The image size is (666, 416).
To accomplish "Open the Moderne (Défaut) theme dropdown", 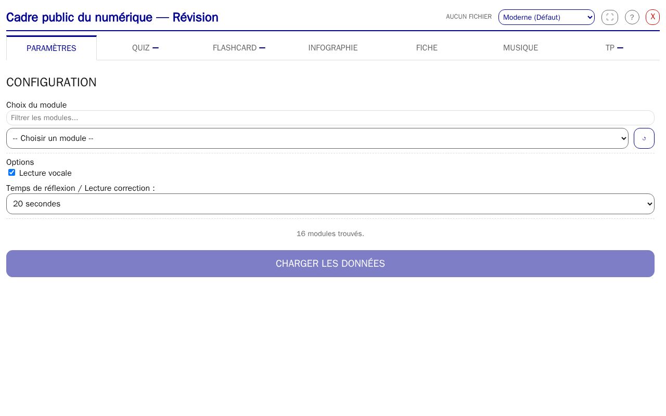I will pyautogui.click(x=546, y=17).
